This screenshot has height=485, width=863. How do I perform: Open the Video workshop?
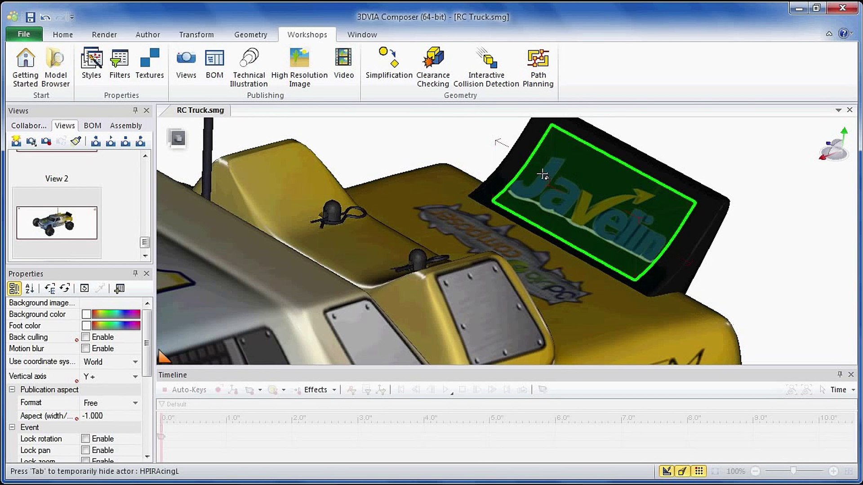click(344, 63)
